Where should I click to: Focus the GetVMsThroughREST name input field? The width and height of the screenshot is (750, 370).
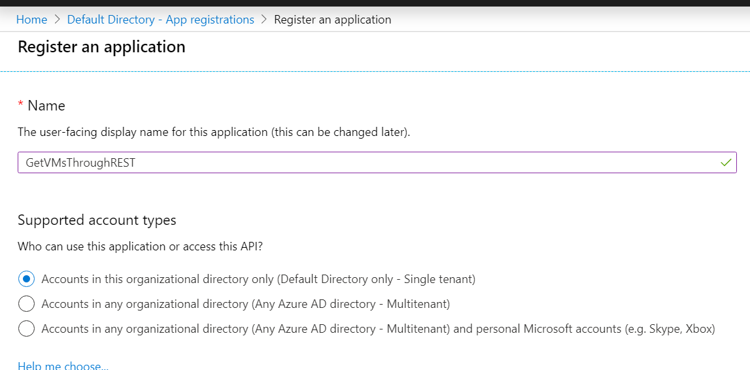377,163
